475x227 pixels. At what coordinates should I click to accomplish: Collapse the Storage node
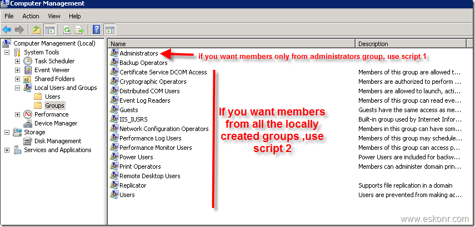[7, 132]
